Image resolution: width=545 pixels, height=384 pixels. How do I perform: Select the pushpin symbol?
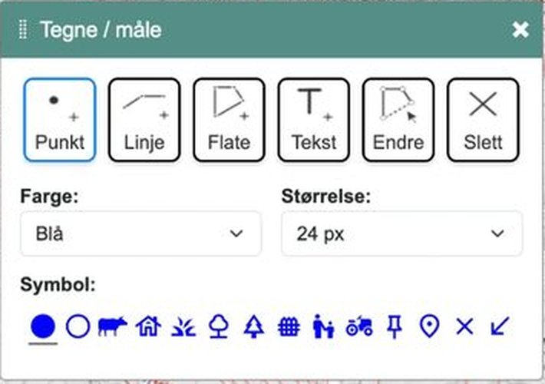(x=395, y=326)
